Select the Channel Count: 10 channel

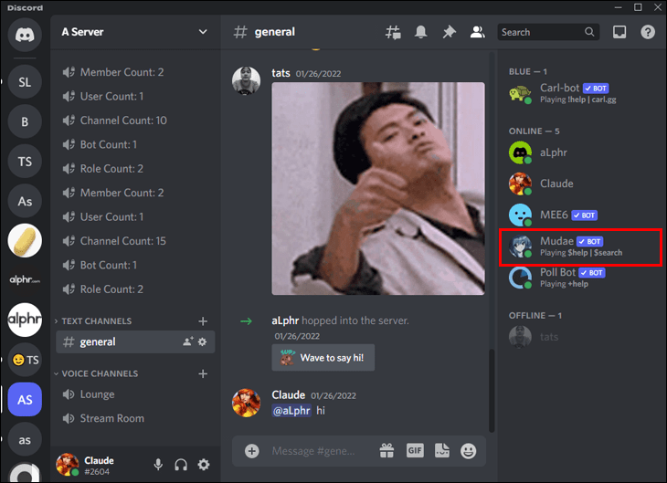135,121
